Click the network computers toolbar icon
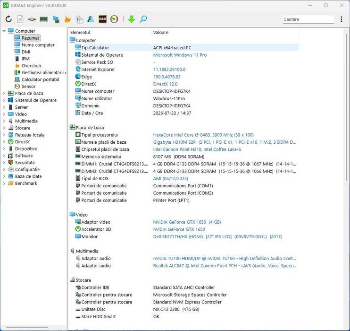The image size is (350, 331). click(56, 19)
